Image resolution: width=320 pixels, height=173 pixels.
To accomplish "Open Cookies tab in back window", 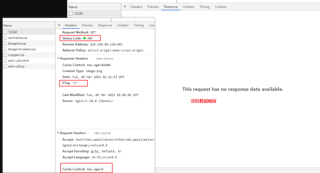I will click(x=221, y=7).
